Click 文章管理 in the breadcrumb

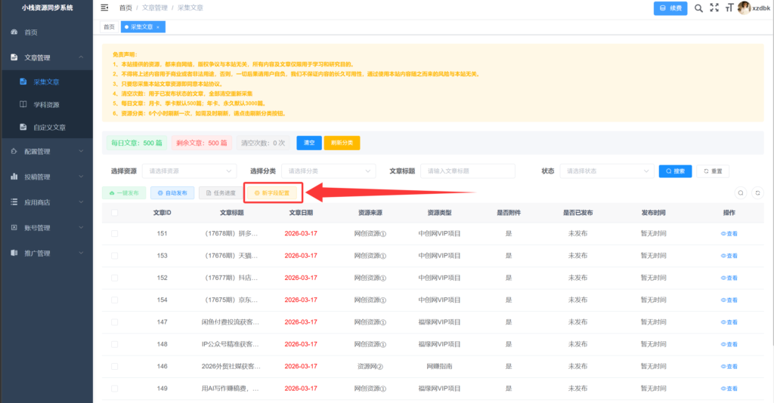click(155, 8)
